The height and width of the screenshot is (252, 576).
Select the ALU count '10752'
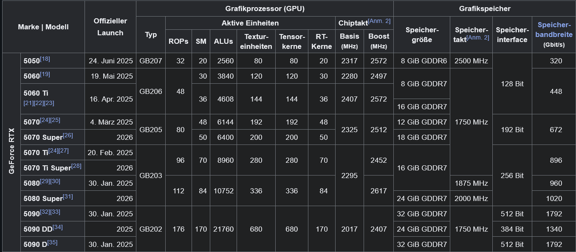(x=223, y=191)
